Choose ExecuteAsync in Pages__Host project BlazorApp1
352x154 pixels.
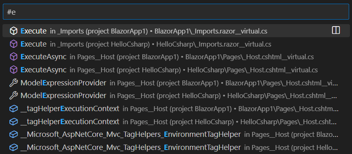pos(176,57)
